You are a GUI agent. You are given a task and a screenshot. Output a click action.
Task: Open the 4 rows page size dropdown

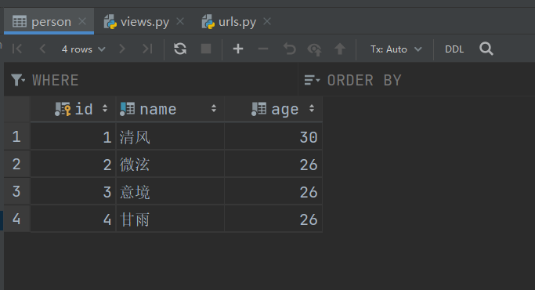click(x=83, y=49)
